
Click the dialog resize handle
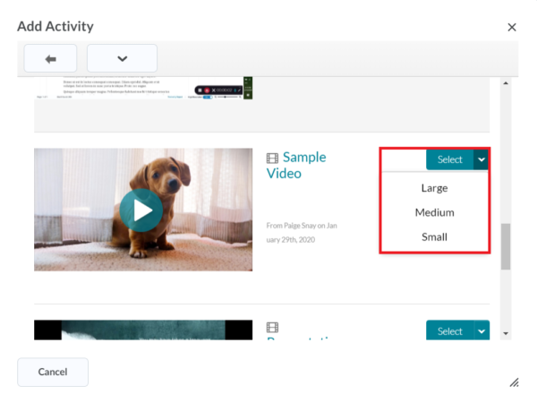(x=514, y=382)
